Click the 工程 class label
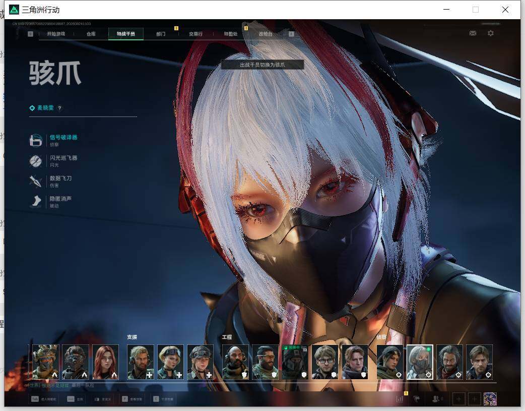This screenshot has width=525, height=411. (227, 337)
